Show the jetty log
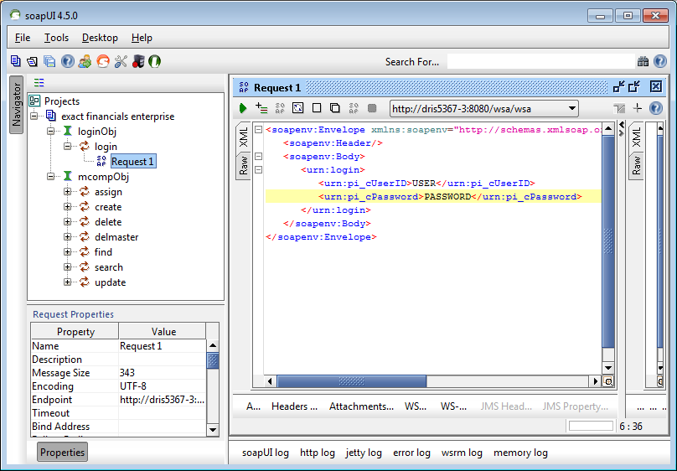The width and height of the screenshot is (677, 471). (x=364, y=453)
